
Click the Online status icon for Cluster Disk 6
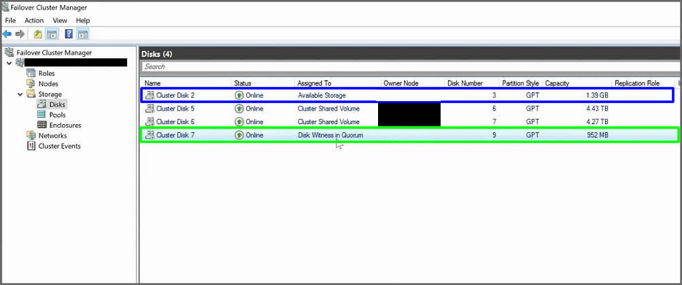click(239, 122)
